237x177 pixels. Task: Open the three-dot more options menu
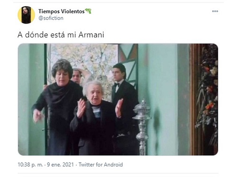(x=215, y=11)
